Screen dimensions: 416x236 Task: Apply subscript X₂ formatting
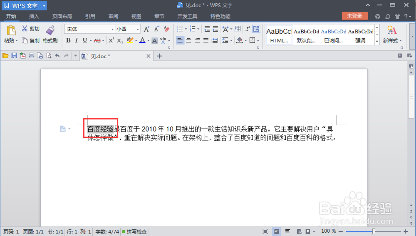(120, 41)
